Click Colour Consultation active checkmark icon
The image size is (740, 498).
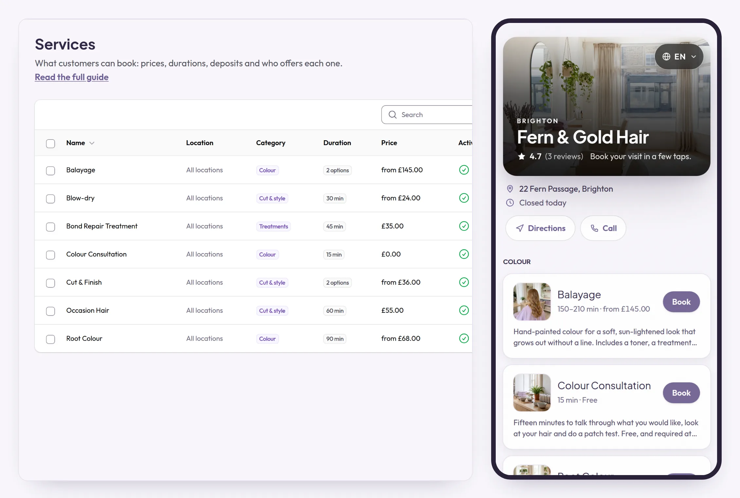[x=464, y=254]
